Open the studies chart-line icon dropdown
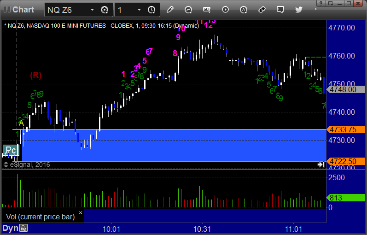Viewport: 367px width, 235px height. tap(188, 10)
